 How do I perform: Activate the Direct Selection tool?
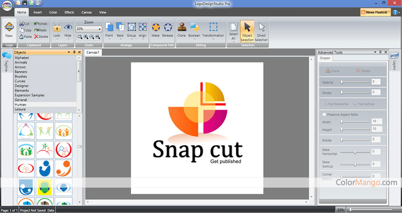(261, 31)
